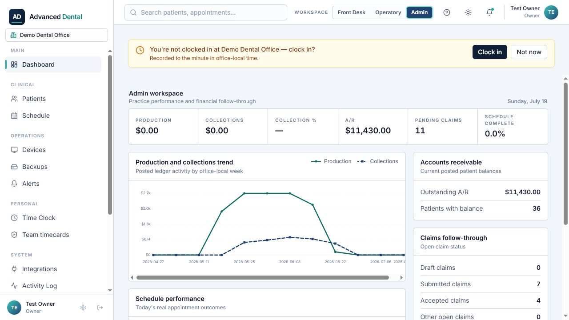Screen dimensions: 569x320
Task: Click the TE avatar in sidebar footer
Action: (14, 308)
